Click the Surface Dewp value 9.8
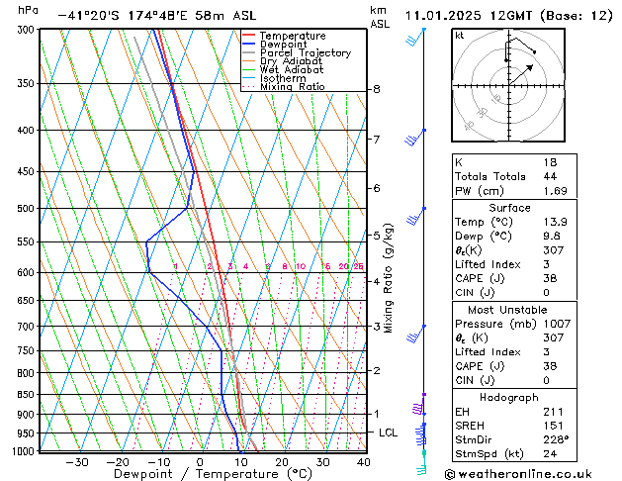 click(x=552, y=236)
